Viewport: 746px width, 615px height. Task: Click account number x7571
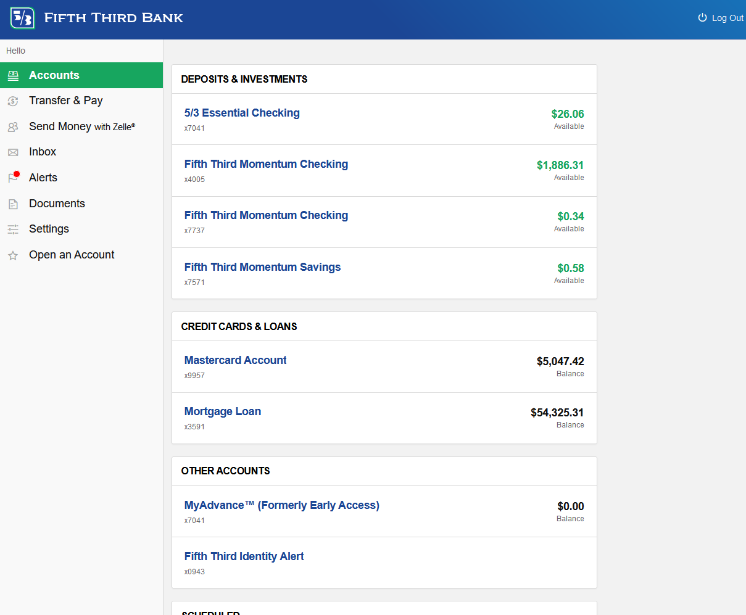(x=194, y=283)
